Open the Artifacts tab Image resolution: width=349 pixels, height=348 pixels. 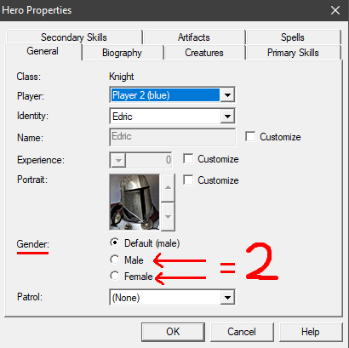tap(194, 37)
